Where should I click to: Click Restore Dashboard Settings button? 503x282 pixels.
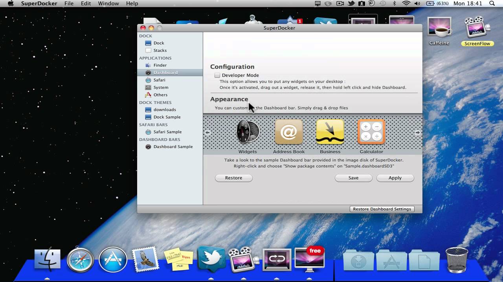point(382,209)
